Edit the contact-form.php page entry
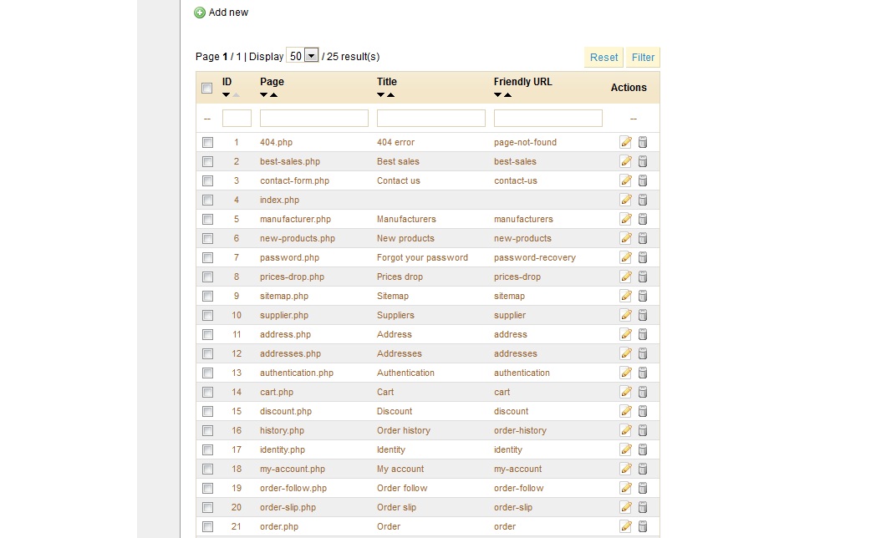This screenshot has height=538, width=881. point(625,180)
